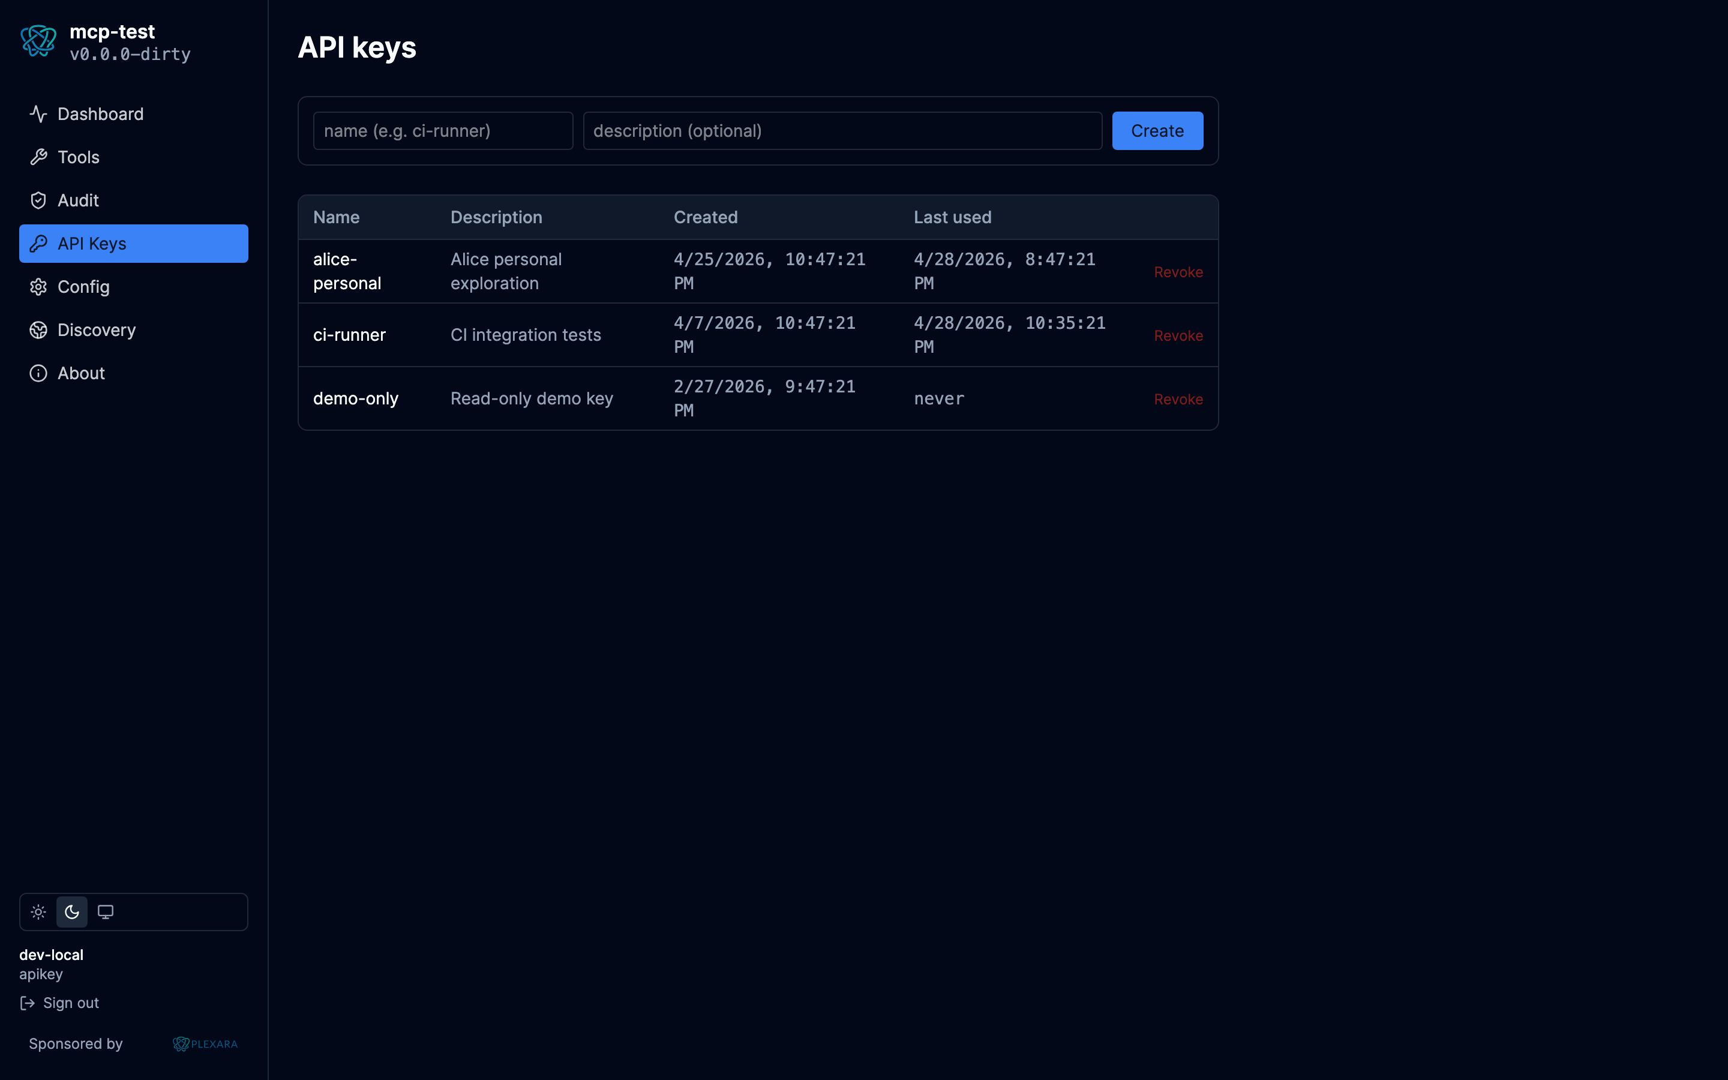This screenshot has height=1080, width=1728.
Task: Click the About info icon
Action: point(38,373)
